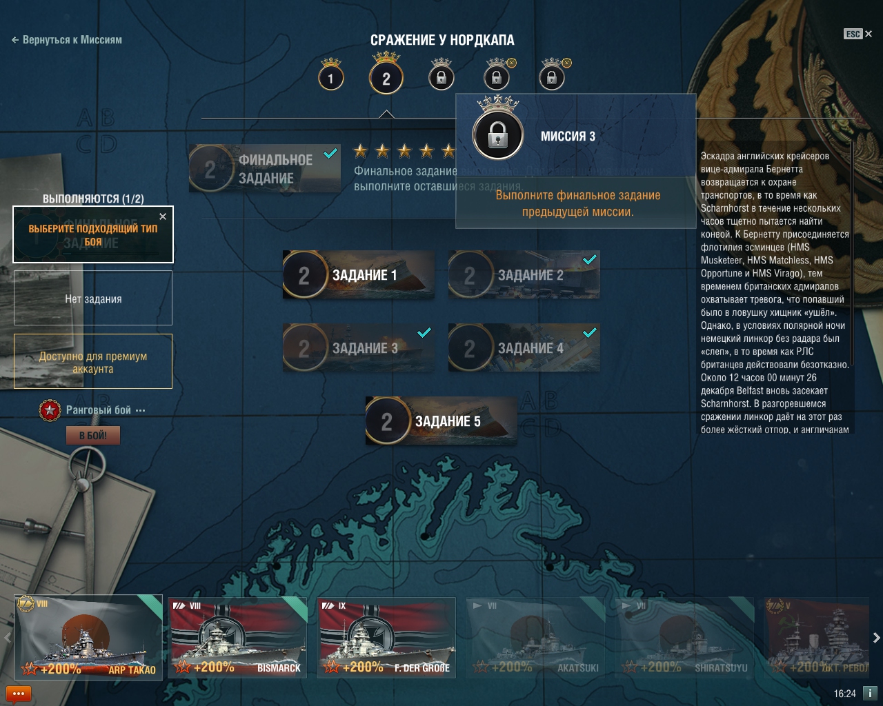Image resolution: width=883 pixels, height=706 pixels.
Task: Click the locked mission 4 icon
Action: coord(497,76)
